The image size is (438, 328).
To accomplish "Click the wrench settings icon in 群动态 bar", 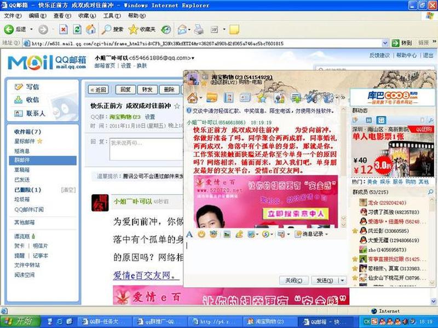I will click(x=431, y=120).
